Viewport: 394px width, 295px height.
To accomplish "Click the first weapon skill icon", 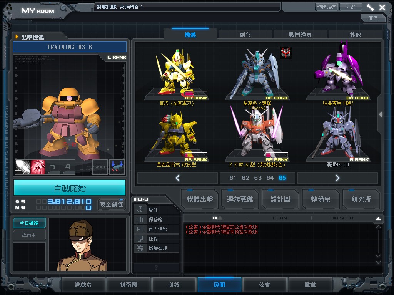I will click(x=23, y=167).
